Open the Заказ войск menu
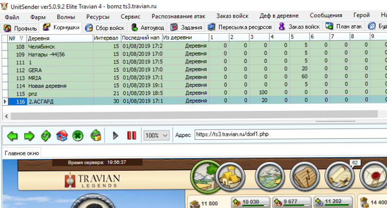The width and height of the screenshot is (387, 208). coord(232,16)
